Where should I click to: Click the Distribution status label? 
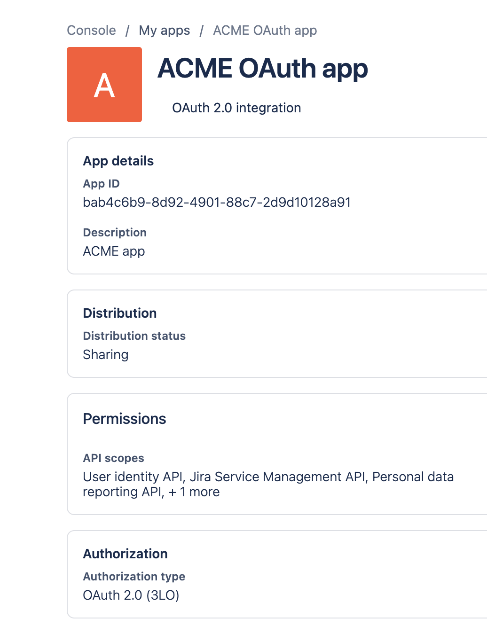pos(134,336)
